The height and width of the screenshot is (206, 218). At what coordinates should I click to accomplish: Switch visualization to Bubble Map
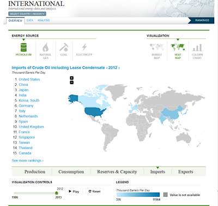click(157, 47)
